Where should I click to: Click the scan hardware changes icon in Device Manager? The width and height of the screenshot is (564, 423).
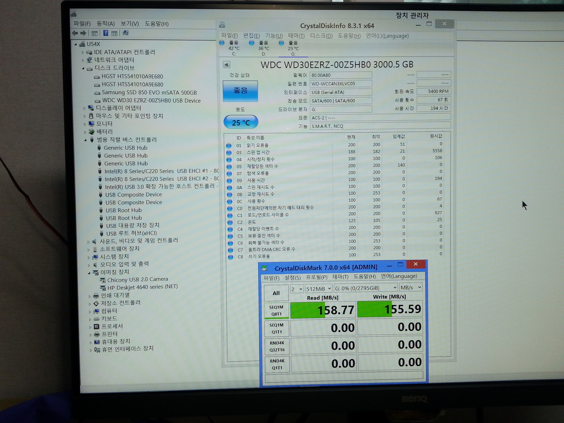pos(126,33)
